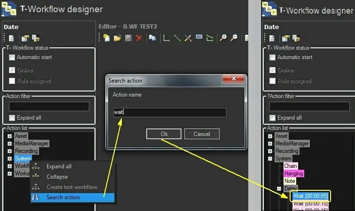Screen dimensions: 355x211
Task: Toggle Expand all checkbox in left panel
Action: pos(12,118)
